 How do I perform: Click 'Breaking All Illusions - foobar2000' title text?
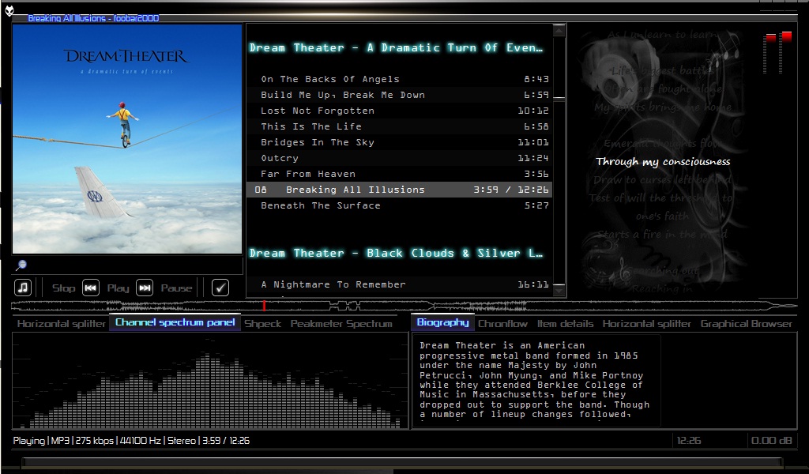[93, 18]
